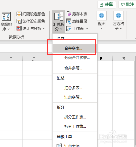The height and width of the screenshot is (147, 136).
Task: Select 合并多簿... menu entry
Action: (x=75, y=68)
